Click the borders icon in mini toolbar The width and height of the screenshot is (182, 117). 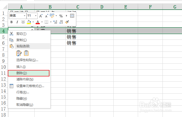point(47,22)
